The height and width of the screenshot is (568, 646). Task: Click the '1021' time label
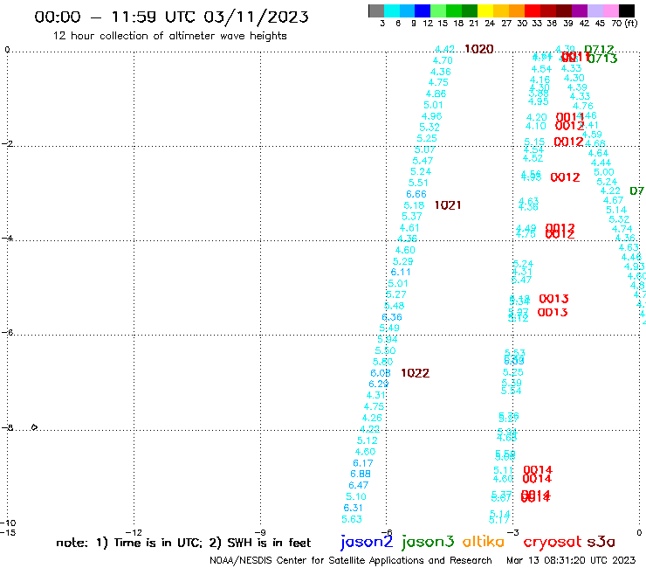click(x=448, y=205)
